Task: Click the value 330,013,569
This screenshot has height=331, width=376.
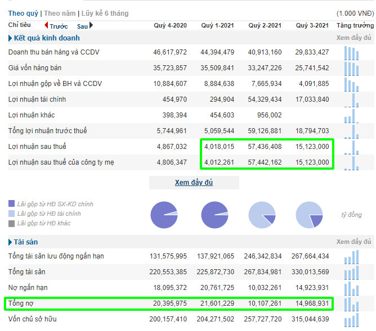Action: [310, 272]
